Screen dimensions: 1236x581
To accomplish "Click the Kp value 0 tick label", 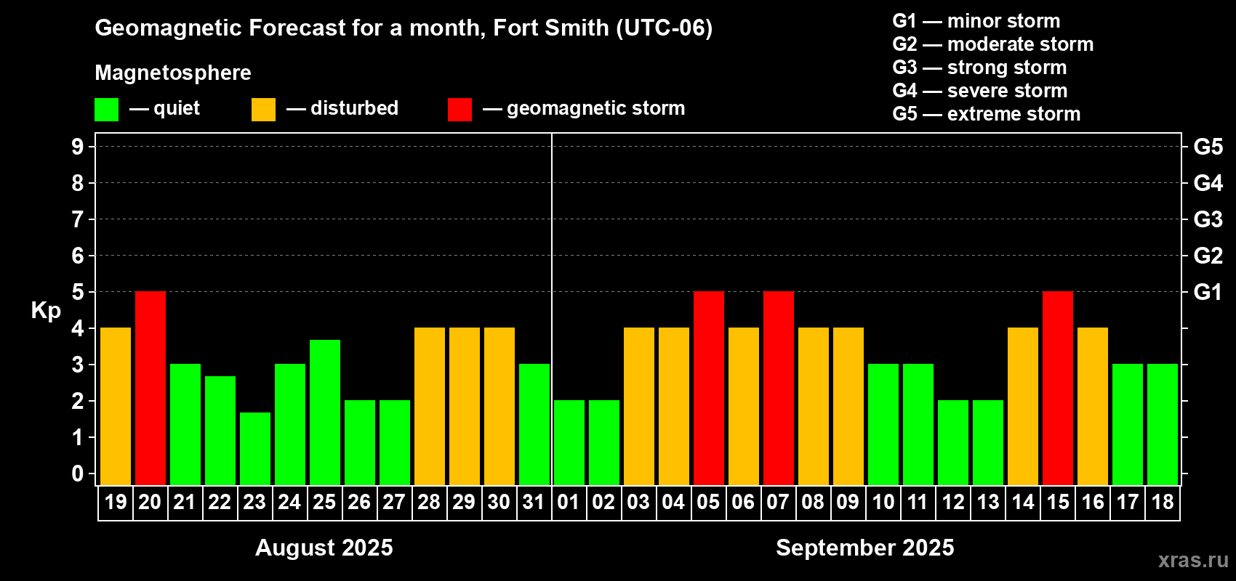I will pyautogui.click(x=78, y=474).
